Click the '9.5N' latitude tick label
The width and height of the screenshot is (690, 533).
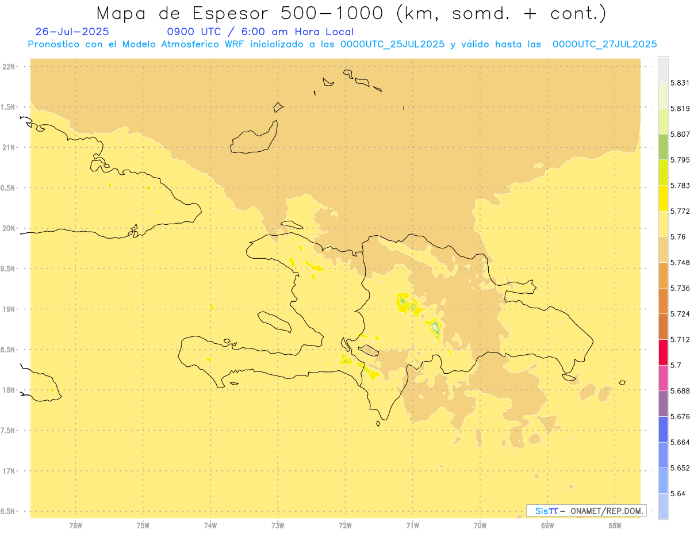[9, 269]
